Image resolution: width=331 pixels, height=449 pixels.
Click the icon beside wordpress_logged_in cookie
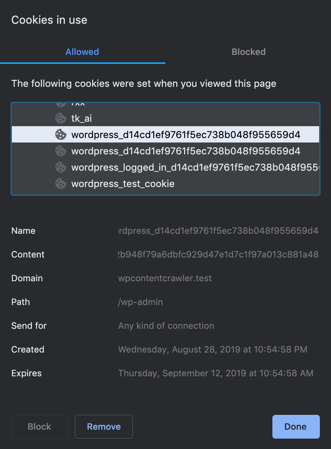click(x=60, y=167)
